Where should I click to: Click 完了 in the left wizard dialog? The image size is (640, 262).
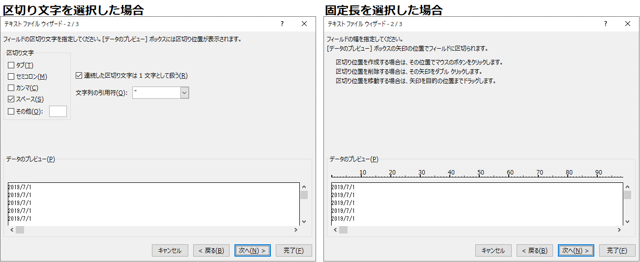click(293, 251)
